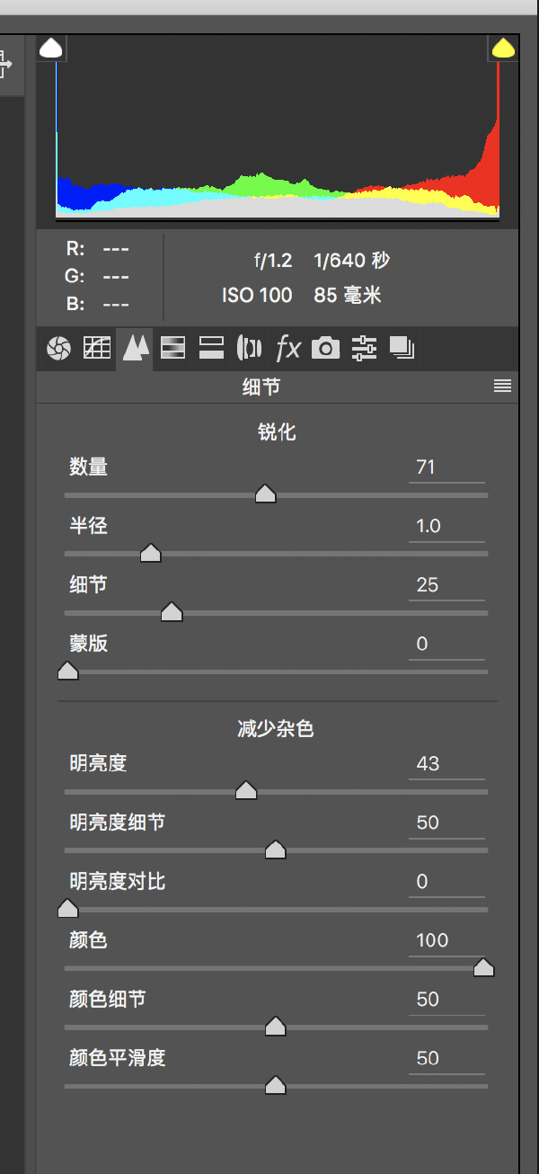Open the 细节 panel options menu
Viewport: 539px width, 1174px height.
pos(502,387)
